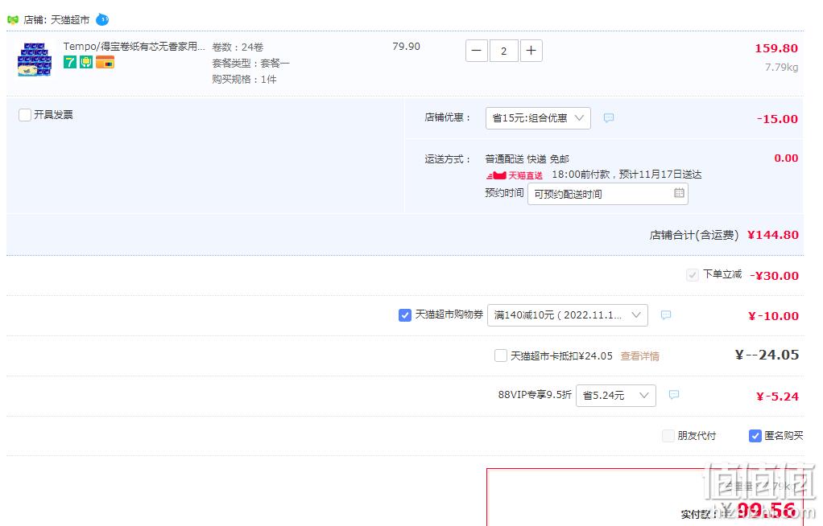Open the 省5.24元 VIP discount dropdown
Screen dimensions: 823x526
(x=616, y=396)
